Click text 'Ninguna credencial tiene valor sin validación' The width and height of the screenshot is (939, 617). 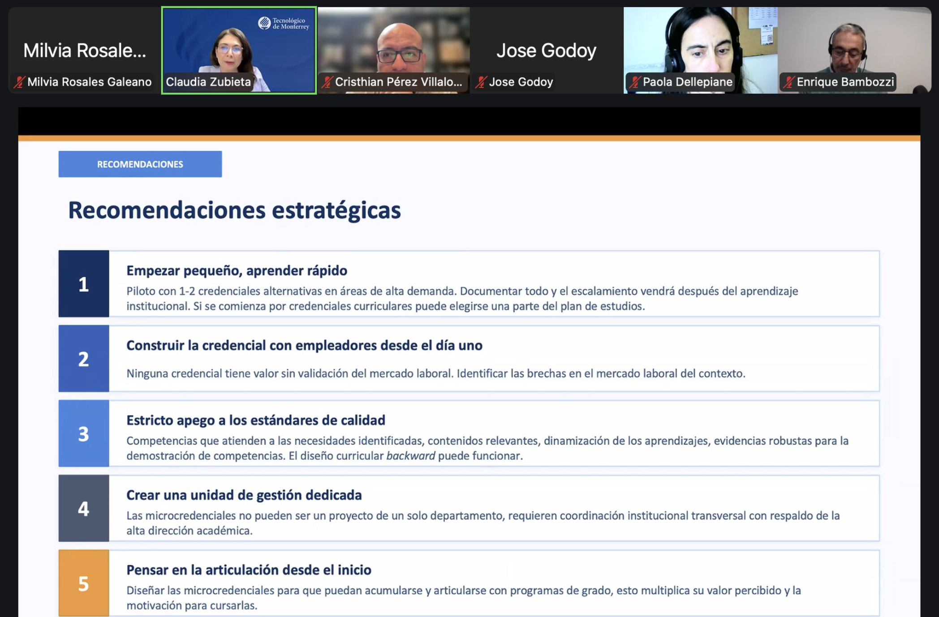coord(237,373)
